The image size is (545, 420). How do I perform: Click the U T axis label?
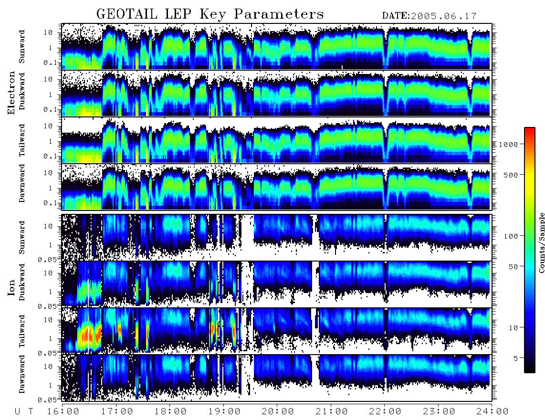coord(24,411)
